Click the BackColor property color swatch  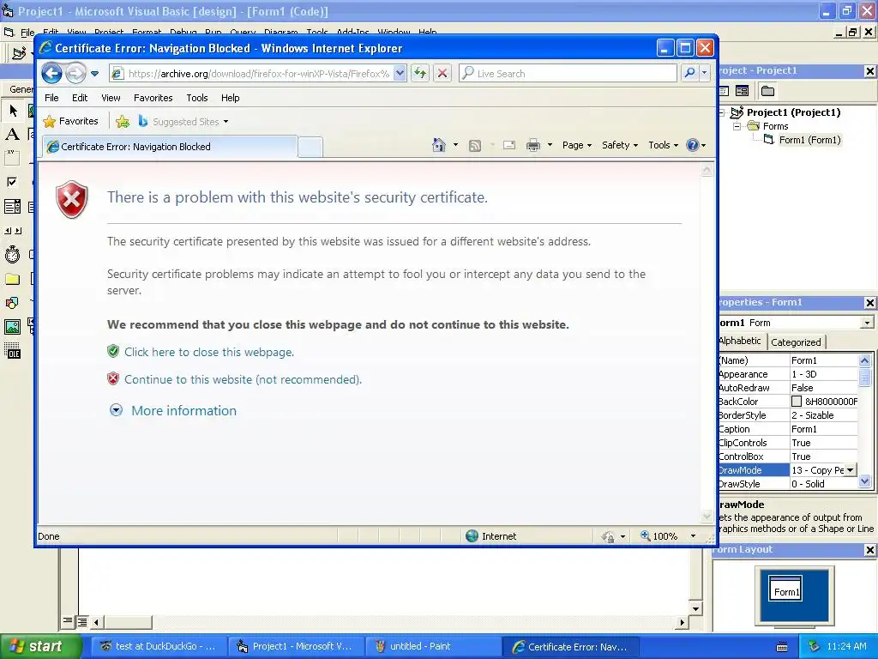(797, 402)
